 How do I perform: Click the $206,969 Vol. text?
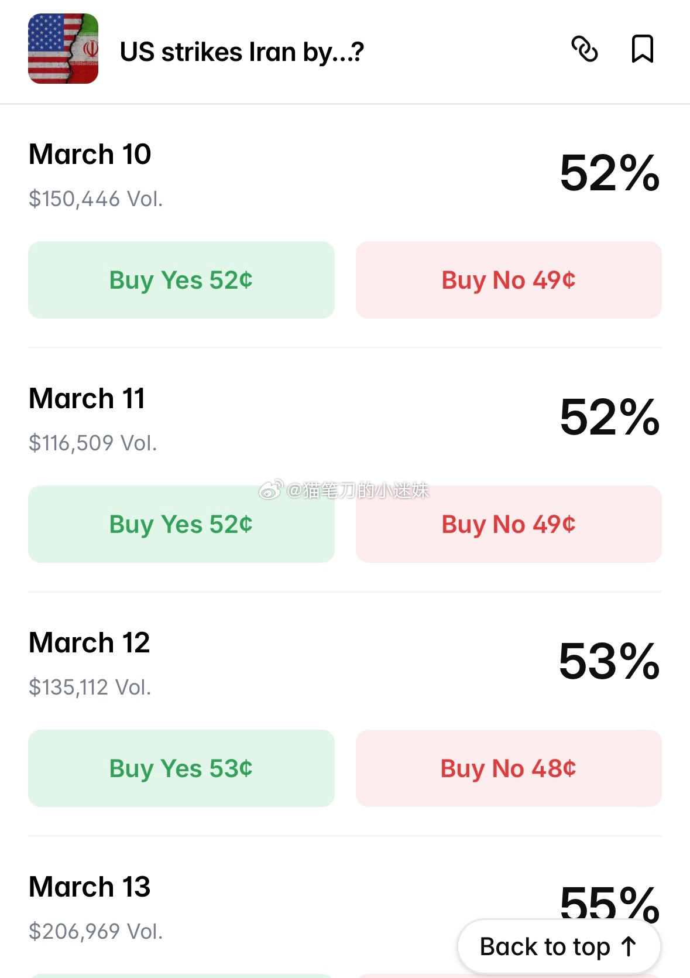coord(95,931)
